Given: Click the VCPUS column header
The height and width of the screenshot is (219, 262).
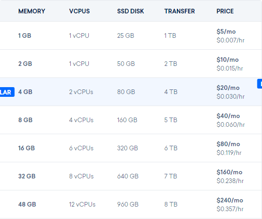Looking at the screenshot, I should click(79, 12).
